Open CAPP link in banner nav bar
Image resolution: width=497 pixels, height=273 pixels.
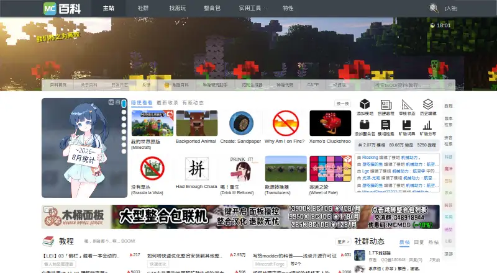point(313,85)
